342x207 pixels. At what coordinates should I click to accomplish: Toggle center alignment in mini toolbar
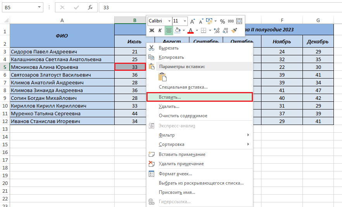(168, 30)
